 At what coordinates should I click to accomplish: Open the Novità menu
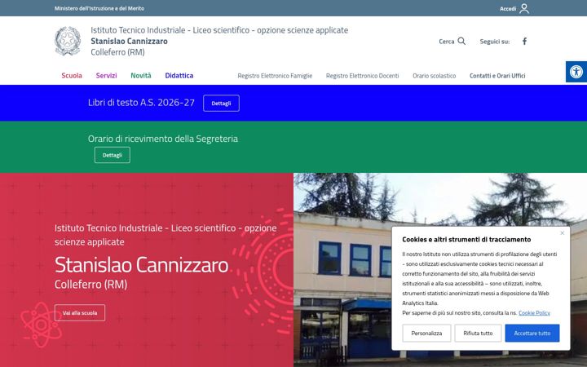click(141, 75)
